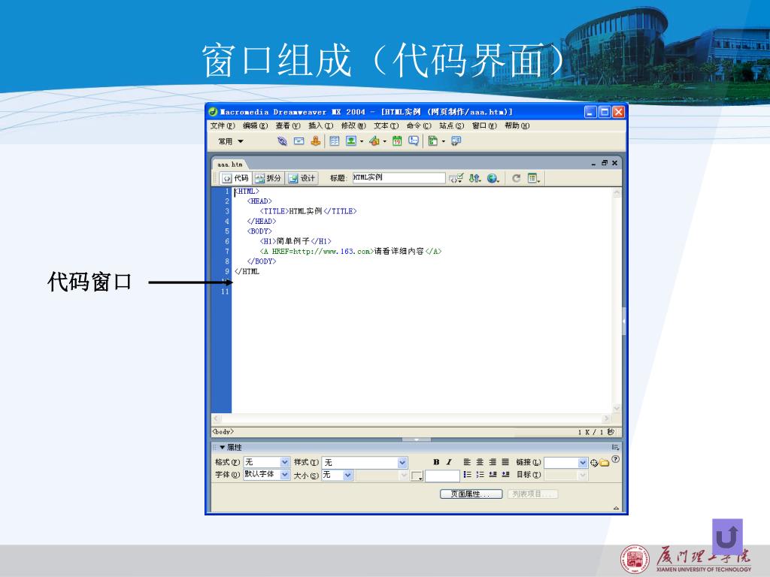Click the unordered list icon
Image resolution: width=770 pixels, height=577 pixels.
[x=467, y=475]
